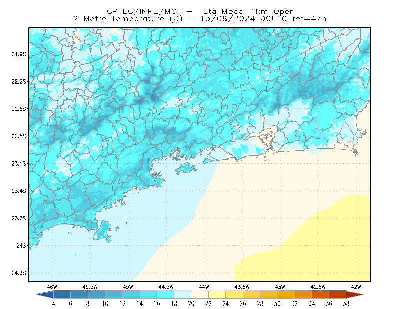400x309 pixels.
Task: Click the CPTEC/INPE/MCT Eta Model title line
Action: (200, 11)
